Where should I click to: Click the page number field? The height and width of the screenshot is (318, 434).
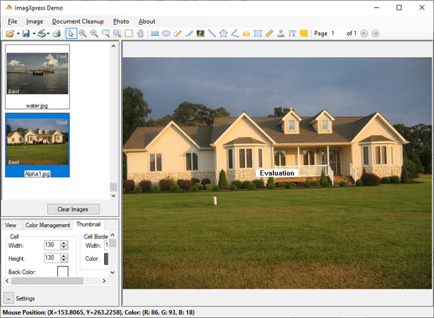pos(337,33)
